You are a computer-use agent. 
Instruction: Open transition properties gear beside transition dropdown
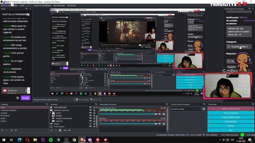click(x=204, y=109)
